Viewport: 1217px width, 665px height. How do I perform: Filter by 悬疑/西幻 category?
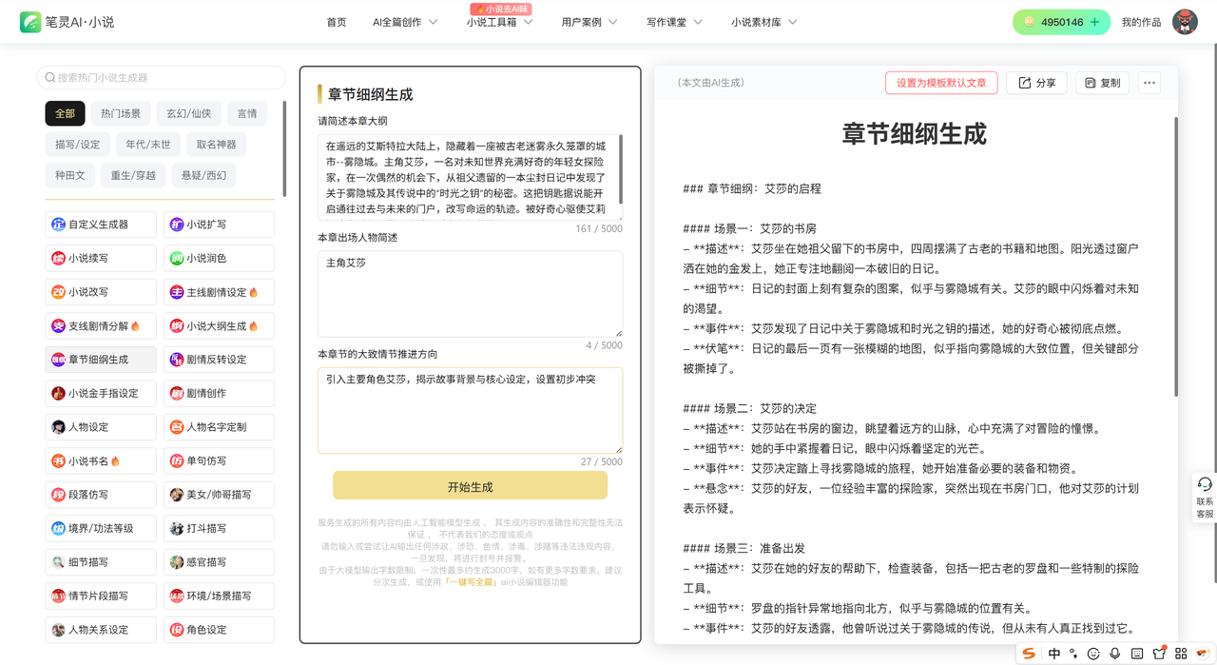click(x=204, y=175)
